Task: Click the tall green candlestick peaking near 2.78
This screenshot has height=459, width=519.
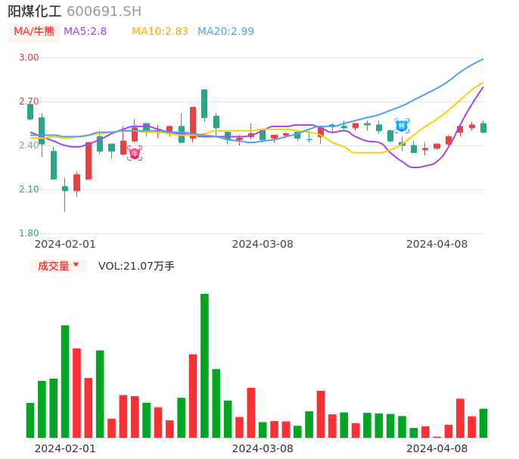Action: (x=204, y=104)
